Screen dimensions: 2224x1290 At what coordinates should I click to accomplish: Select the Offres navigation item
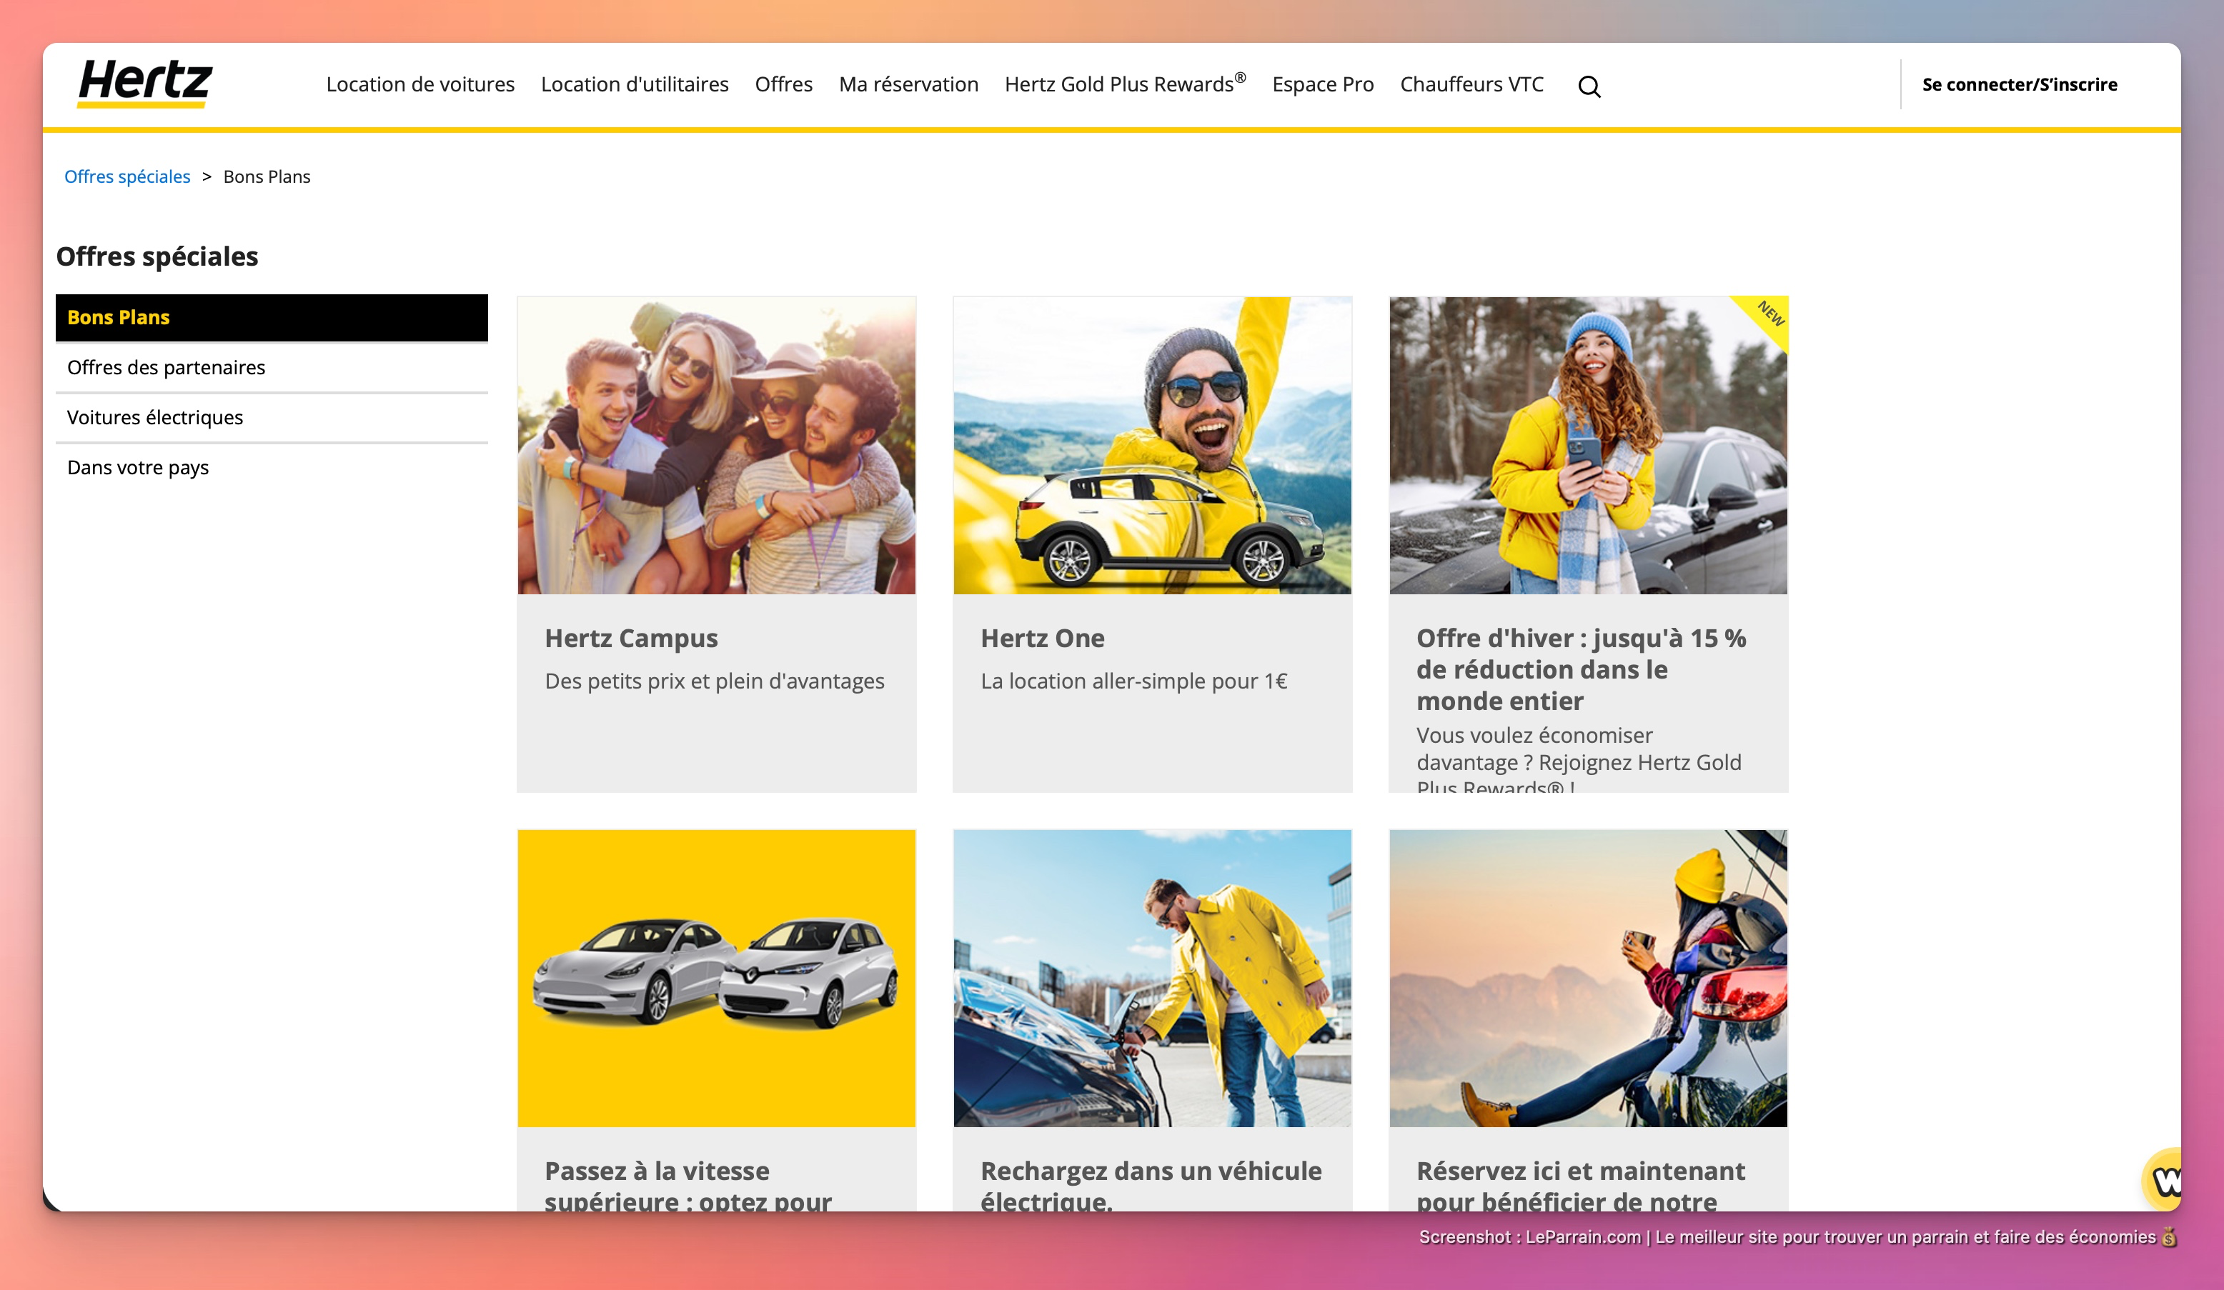pyautogui.click(x=783, y=85)
